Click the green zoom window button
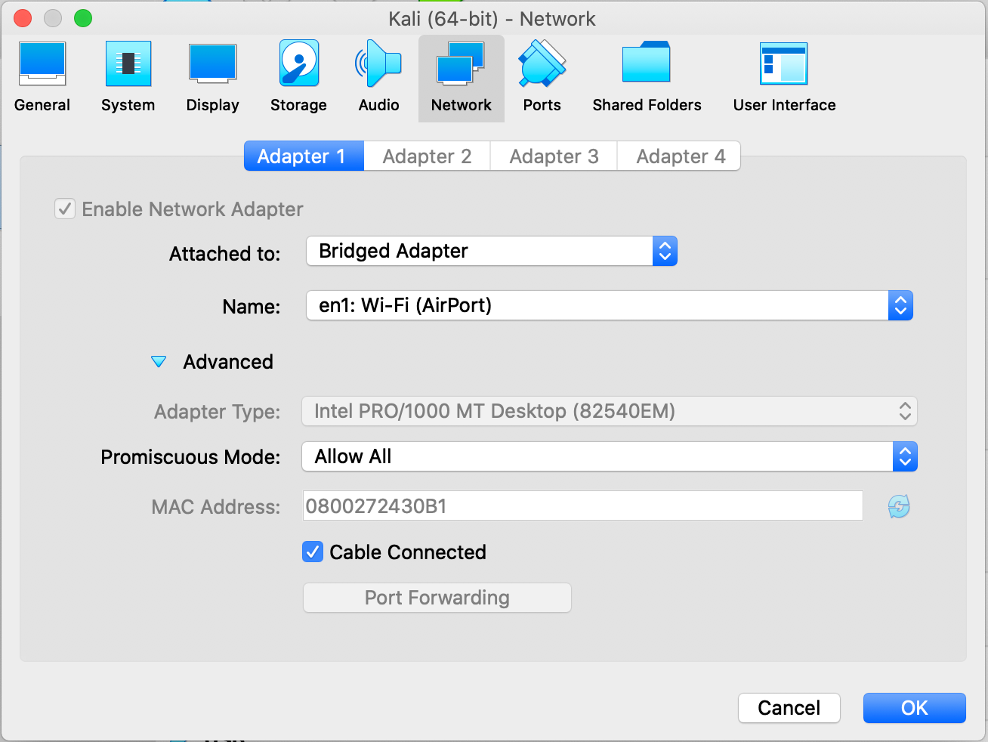 (83, 18)
